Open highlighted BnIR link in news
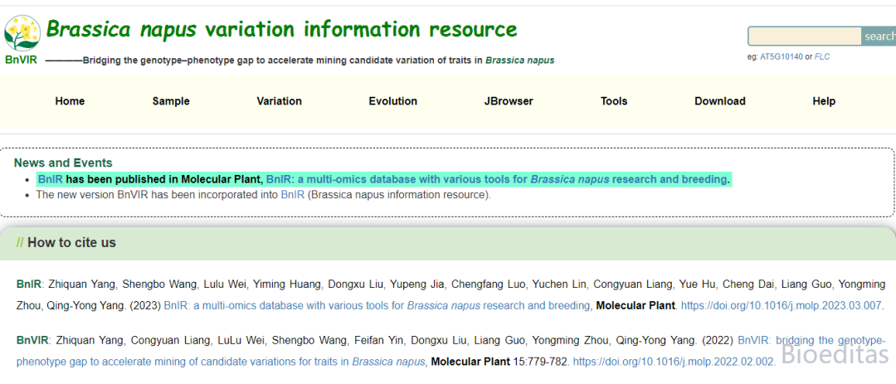This screenshot has width=896, height=384. pos(51,179)
